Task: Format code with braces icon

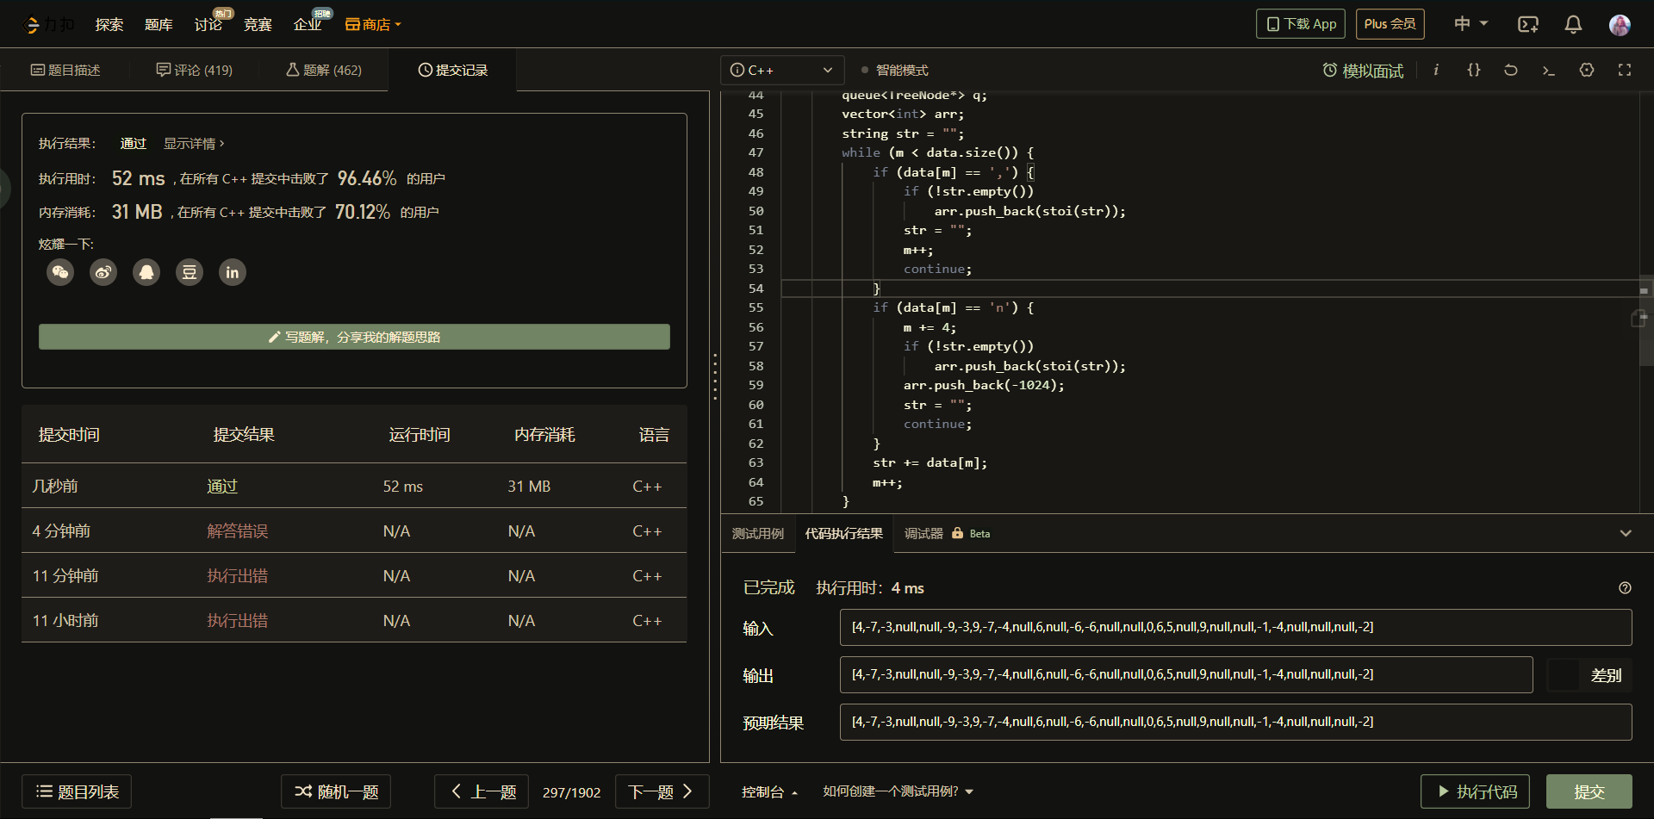Action: 1474,71
